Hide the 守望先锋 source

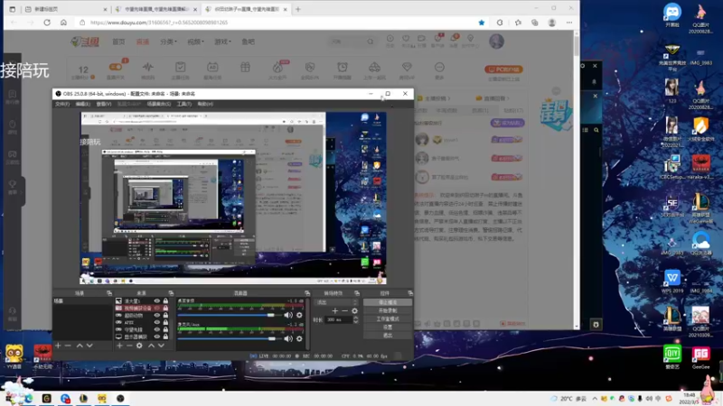(x=157, y=329)
